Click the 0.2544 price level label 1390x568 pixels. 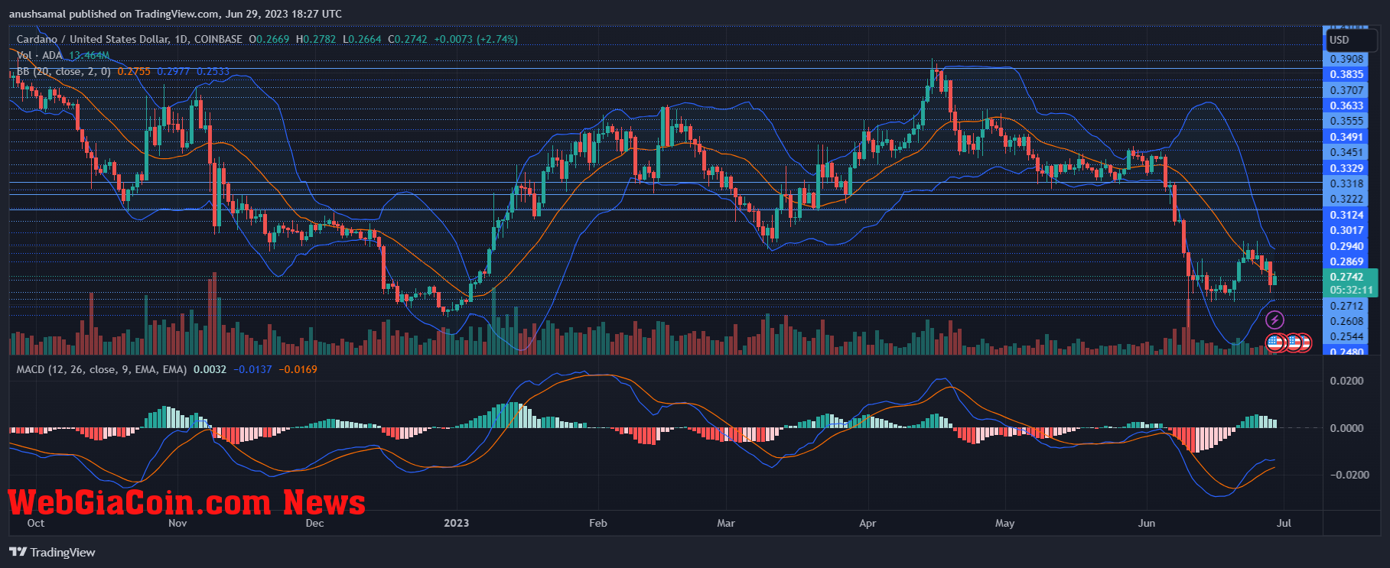1346,336
